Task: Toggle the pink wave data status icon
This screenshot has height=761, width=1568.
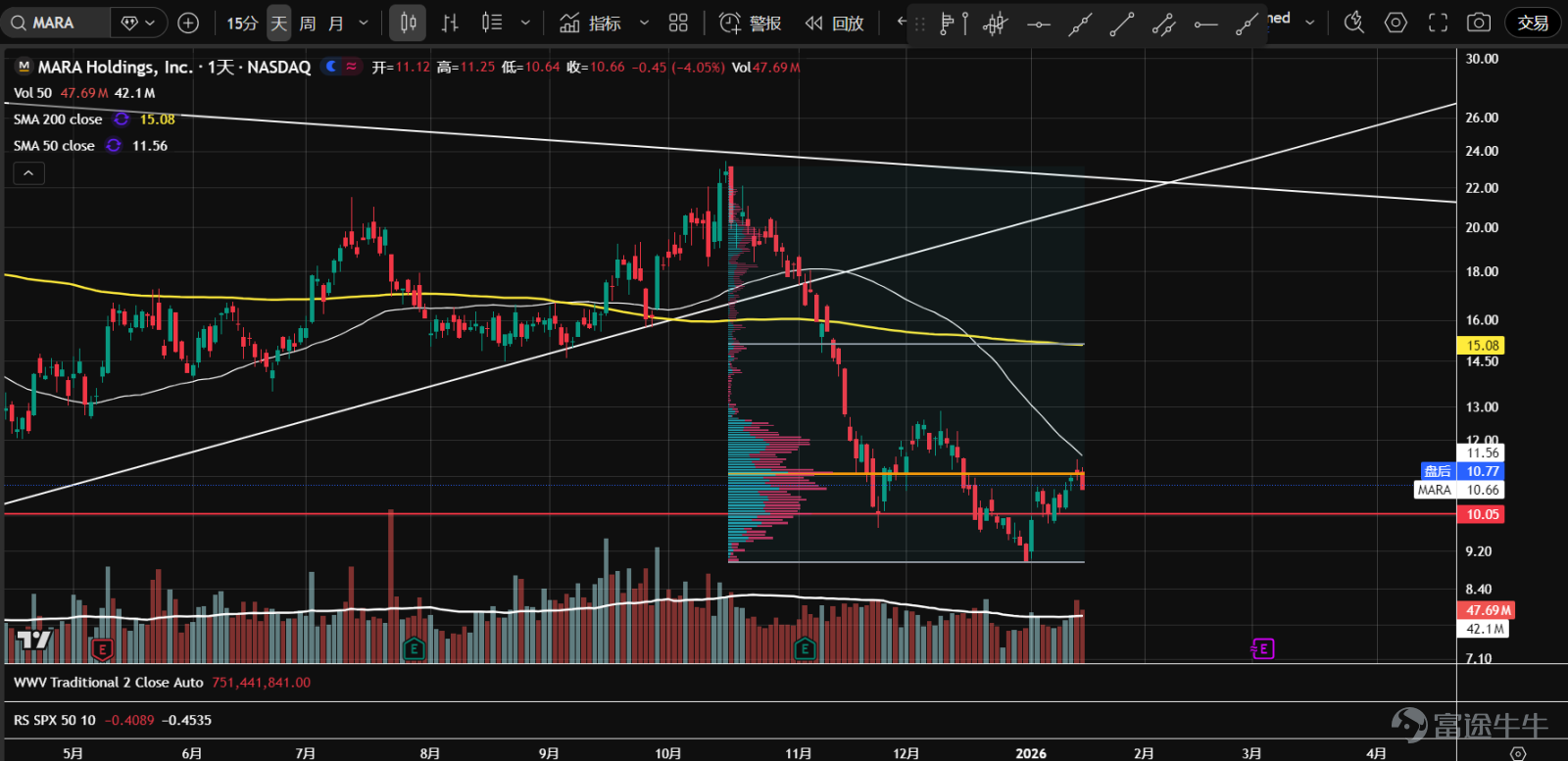Action: [x=351, y=67]
